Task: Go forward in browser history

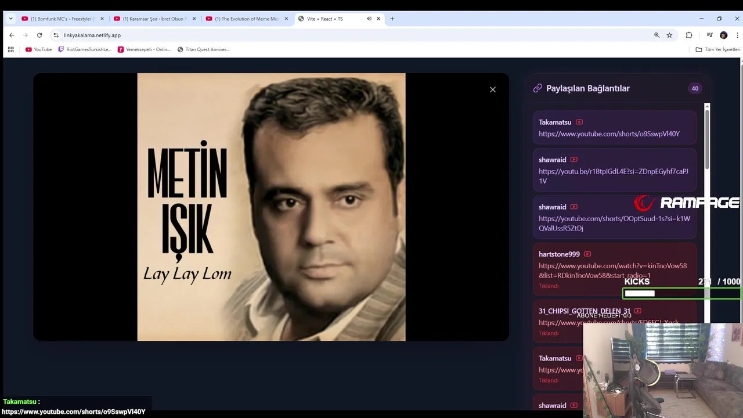Action: [x=26, y=35]
